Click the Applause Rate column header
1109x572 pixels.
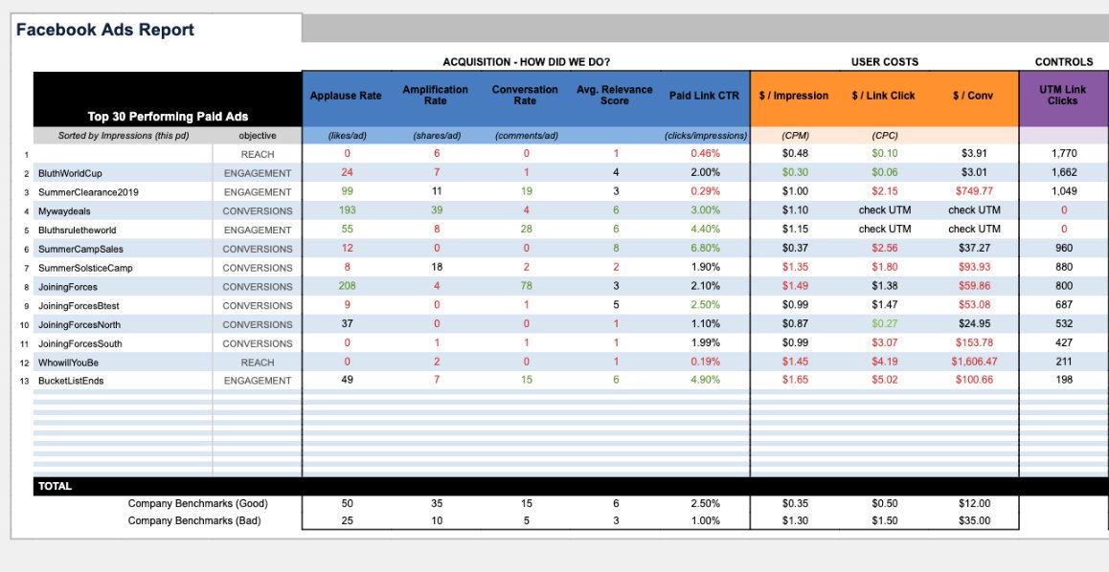coord(346,95)
